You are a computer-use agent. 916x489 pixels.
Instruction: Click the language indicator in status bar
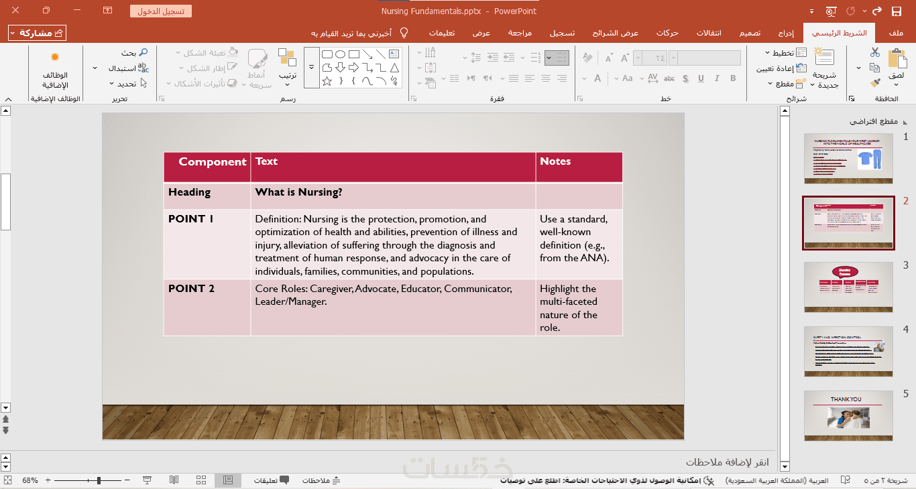coord(777,480)
